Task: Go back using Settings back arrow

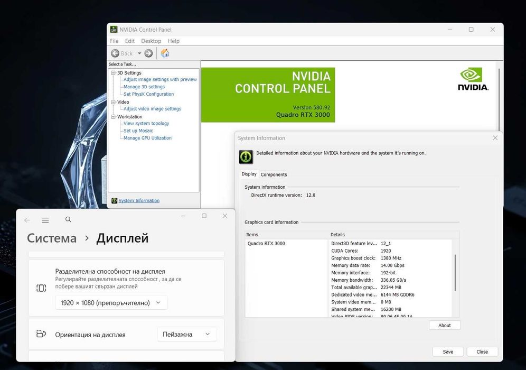Action: pos(27,220)
